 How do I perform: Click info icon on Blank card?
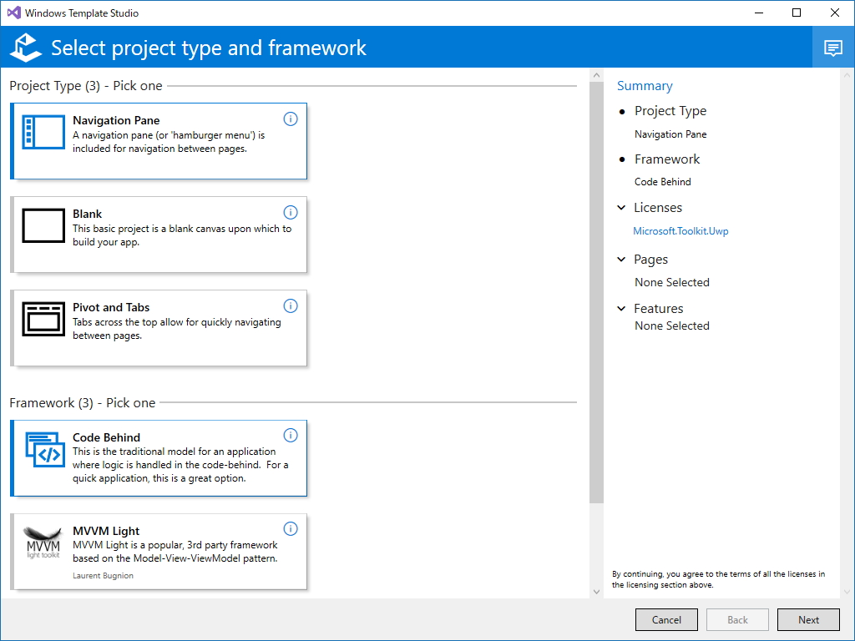[291, 212]
